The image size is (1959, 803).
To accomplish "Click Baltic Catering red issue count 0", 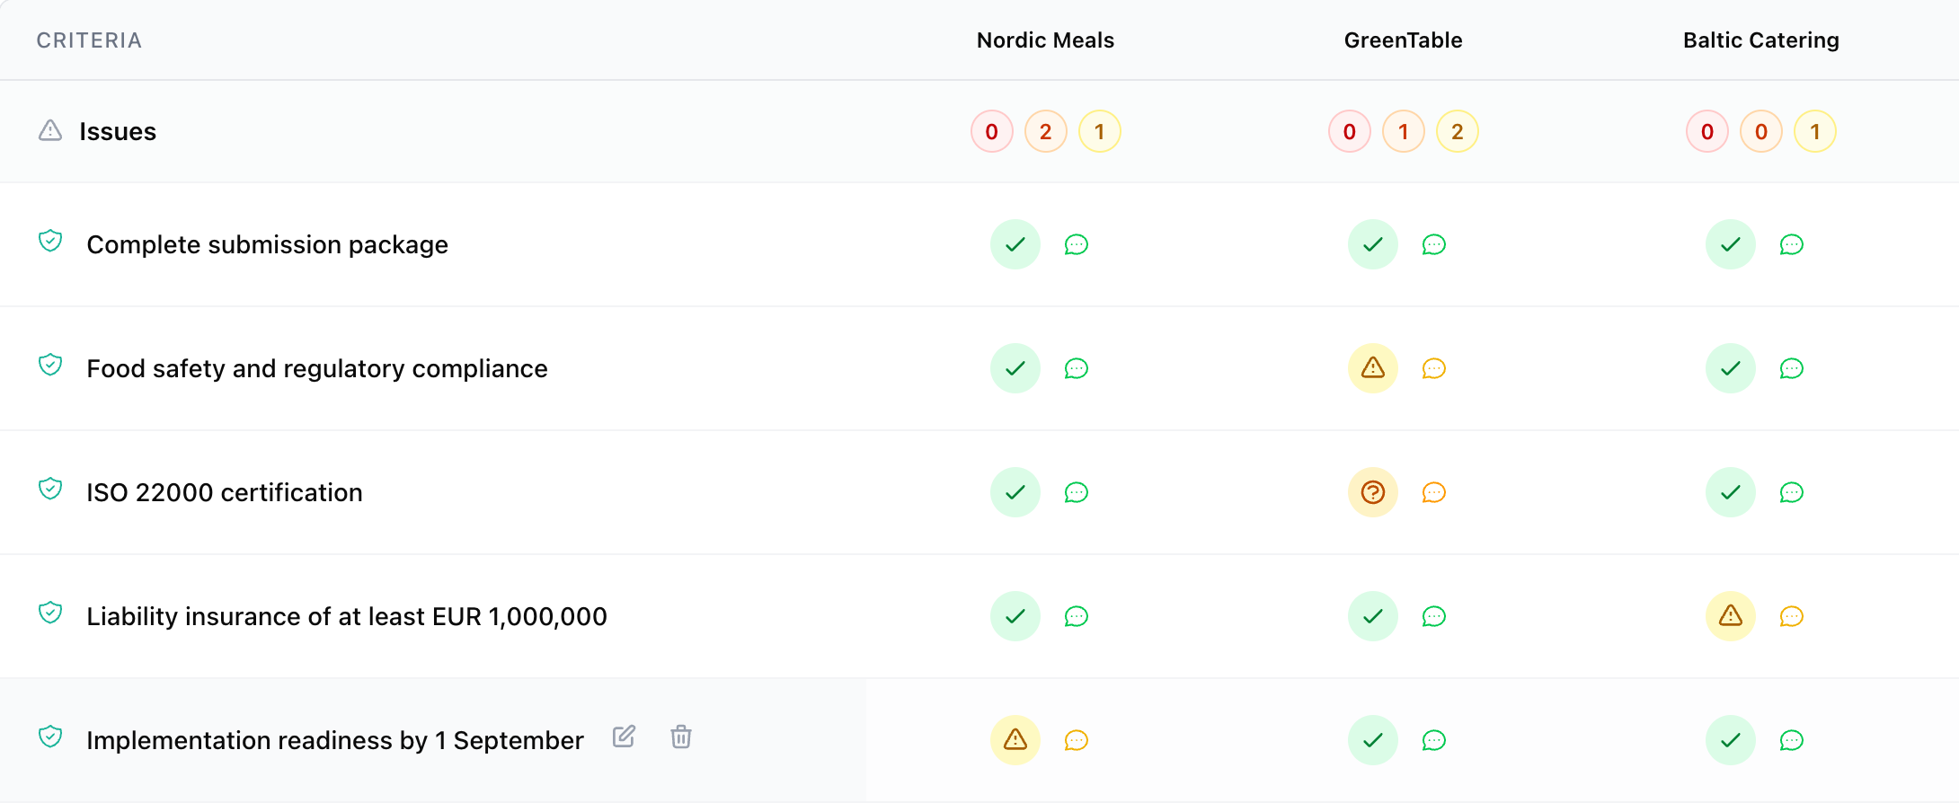I will point(1707,132).
